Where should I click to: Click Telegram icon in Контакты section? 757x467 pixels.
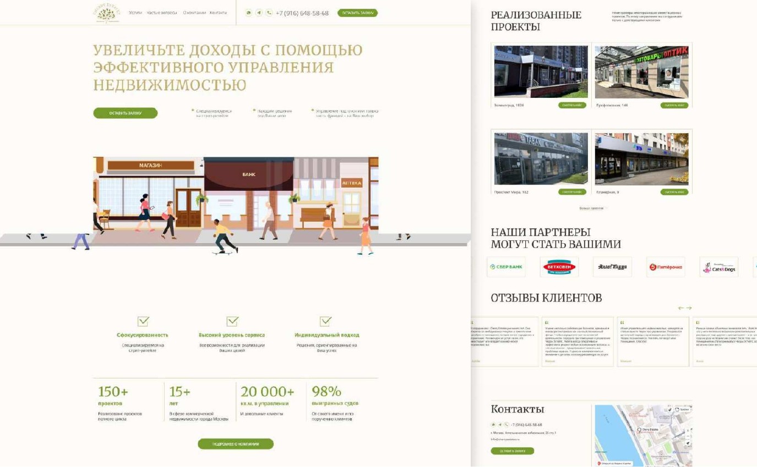(500, 425)
